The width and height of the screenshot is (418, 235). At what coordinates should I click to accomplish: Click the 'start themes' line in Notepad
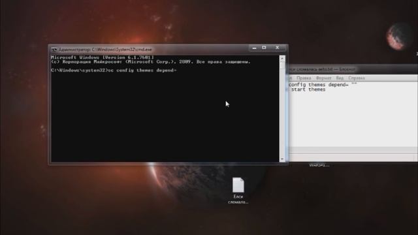click(x=308, y=90)
